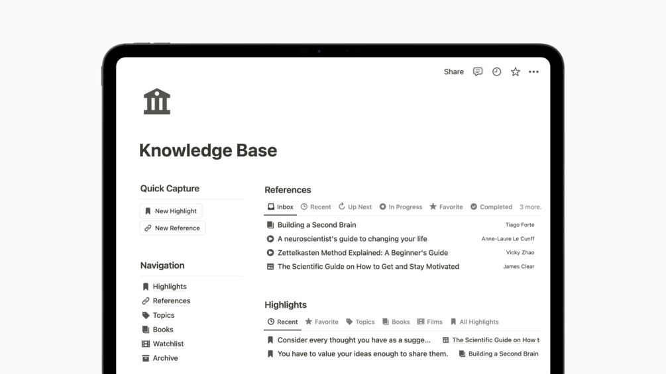Viewport: 666px width, 374px height.
Task: Open Watchlist in Navigation list
Action: 168,344
